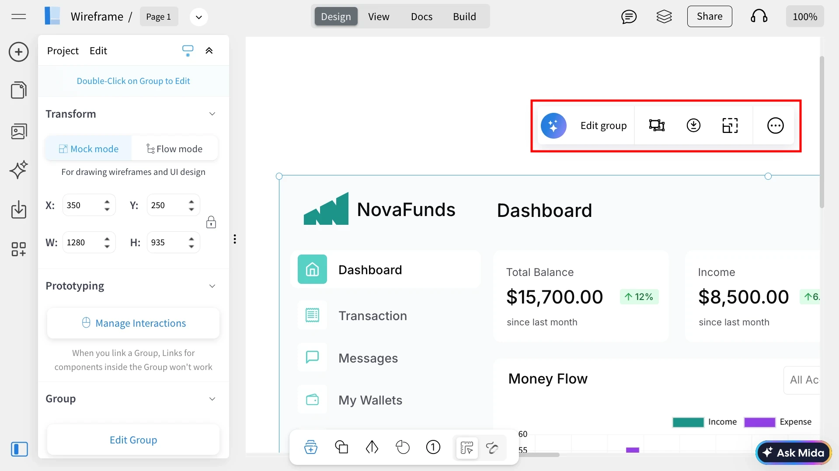
Task: Click the Manage Interactions button
Action: (133, 323)
